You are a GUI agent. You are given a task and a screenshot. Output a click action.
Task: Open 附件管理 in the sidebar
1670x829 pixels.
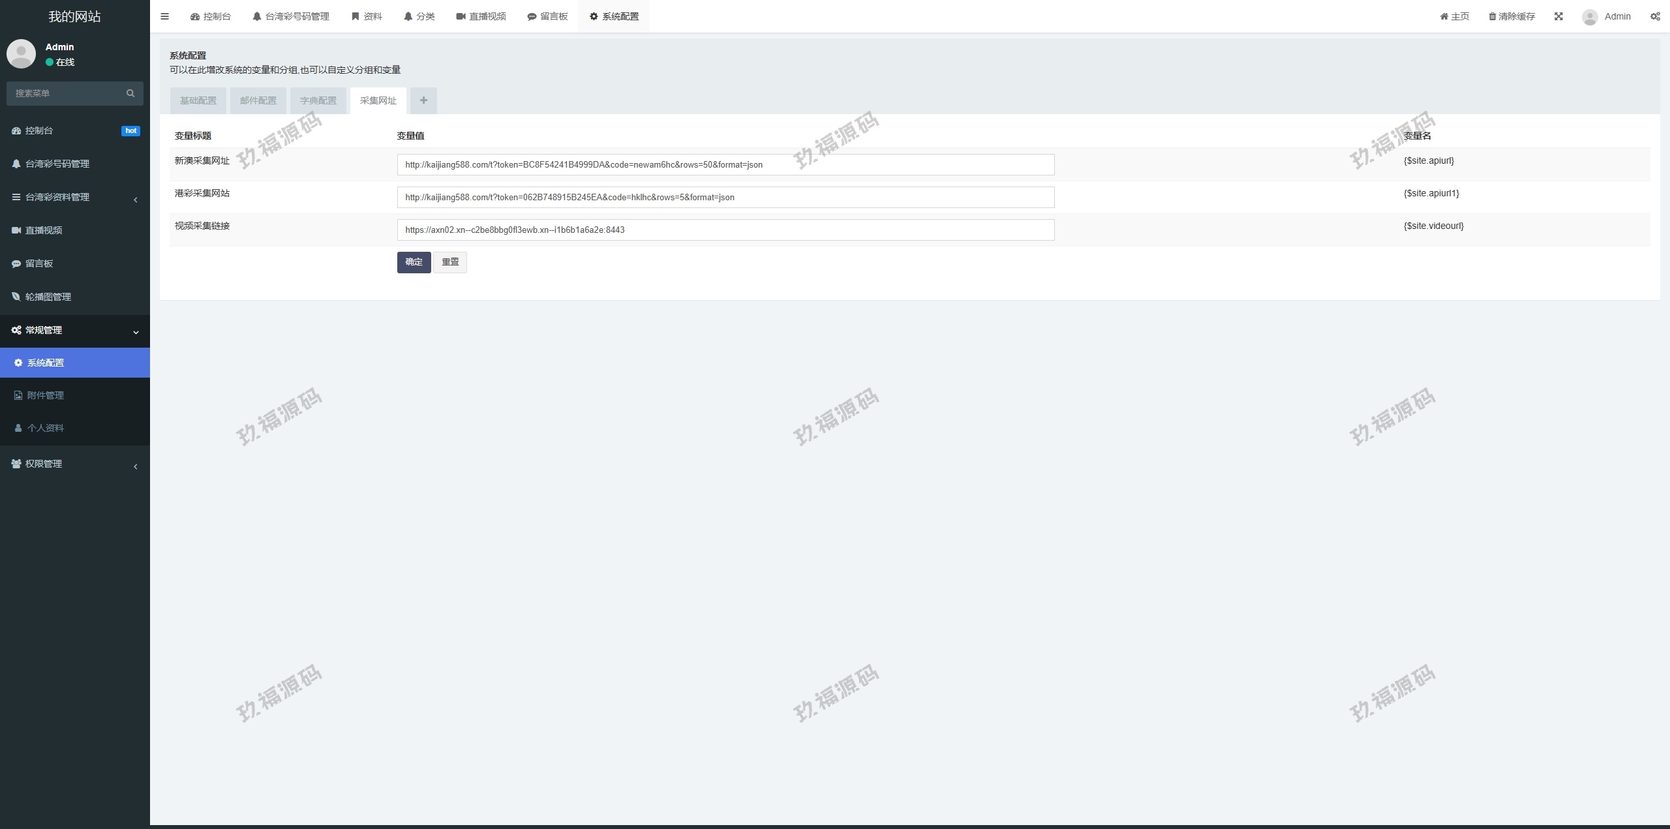(45, 395)
